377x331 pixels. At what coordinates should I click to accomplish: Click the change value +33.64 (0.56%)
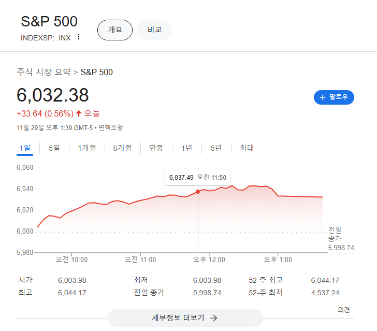tap(45, 113)
